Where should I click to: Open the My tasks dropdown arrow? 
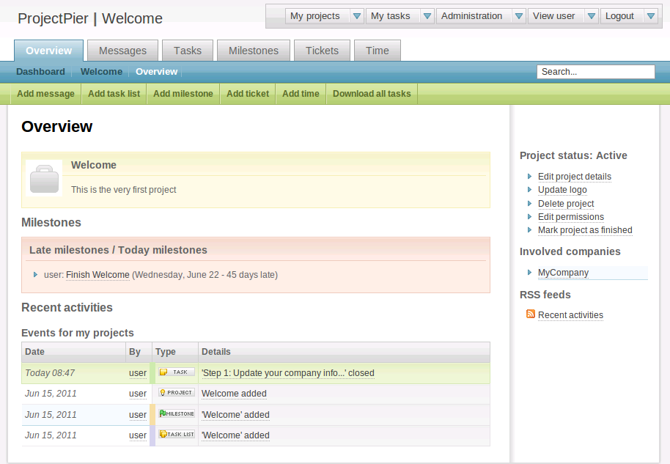pyautogui.click(x=427, y=16)
